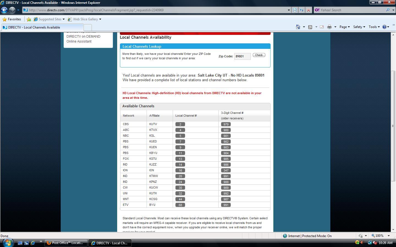396x247 pixels.
Task: Click DIRECTV - Local Ch... taskbar button
Action: tap(110, 243)
